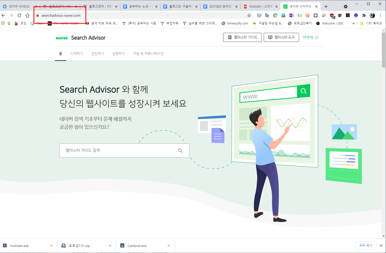Open the 음악 악보 작곡 bookmark
Screen dimensions: 386x253
click(x=102, y=23)
